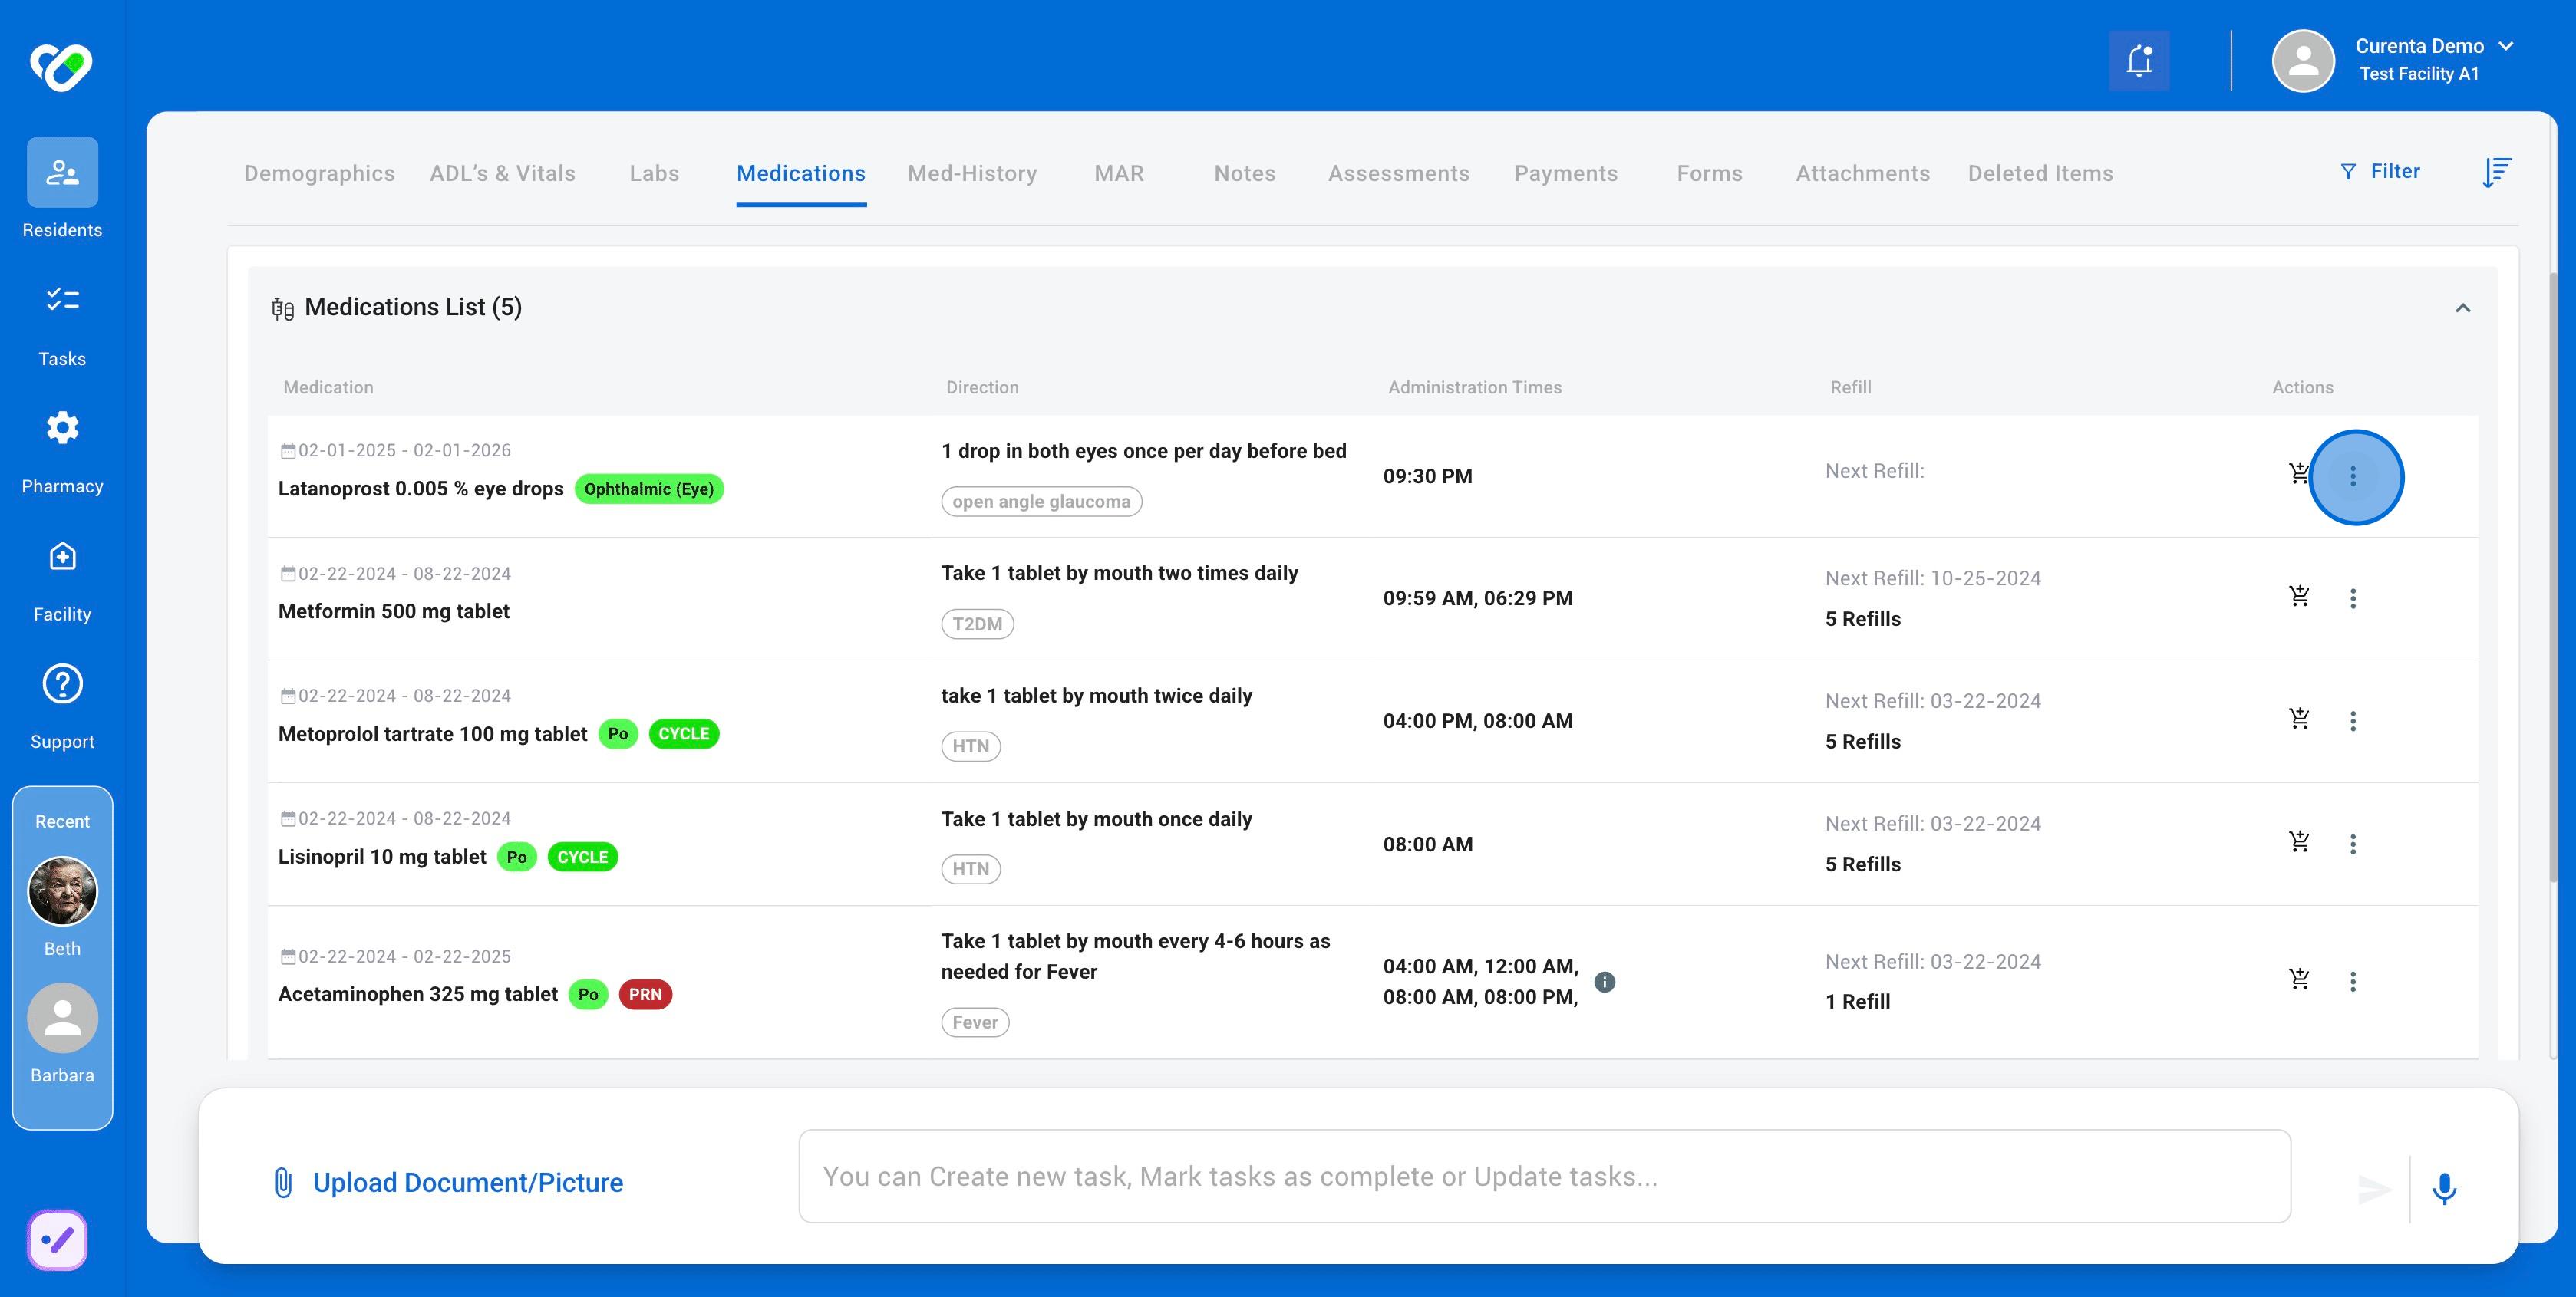Click the Po badge on Lisinopril

pos(516,858)
